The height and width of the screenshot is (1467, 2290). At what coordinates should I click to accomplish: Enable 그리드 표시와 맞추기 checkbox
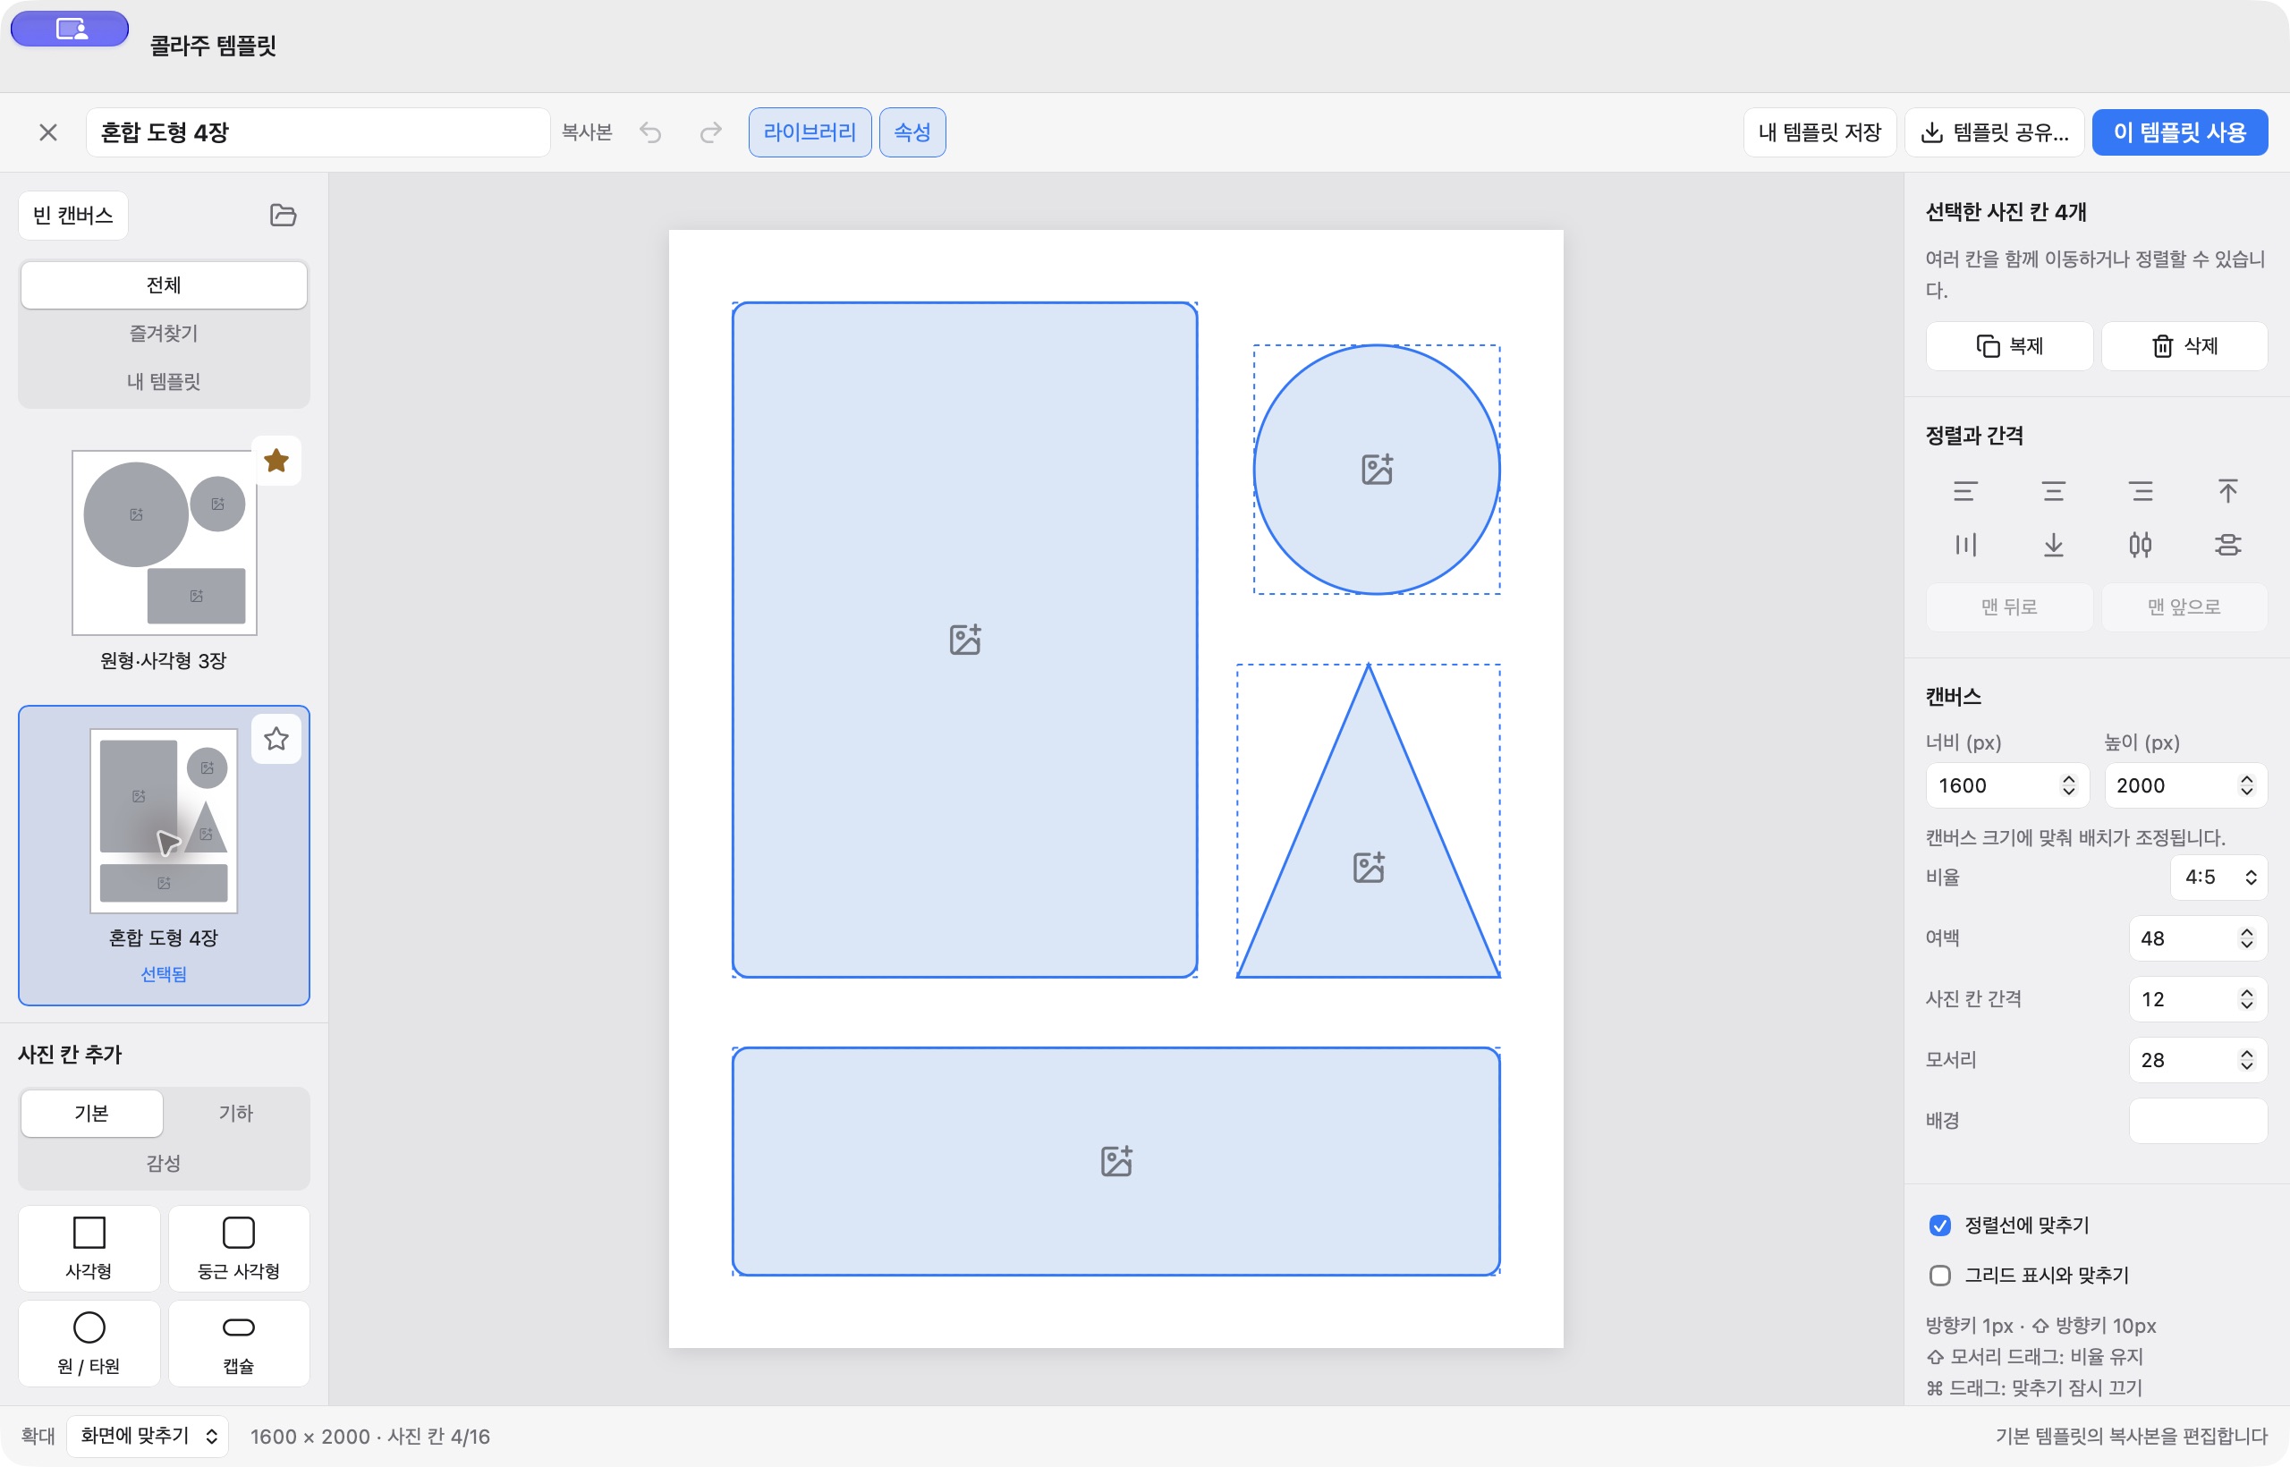coord(1939,1275)
